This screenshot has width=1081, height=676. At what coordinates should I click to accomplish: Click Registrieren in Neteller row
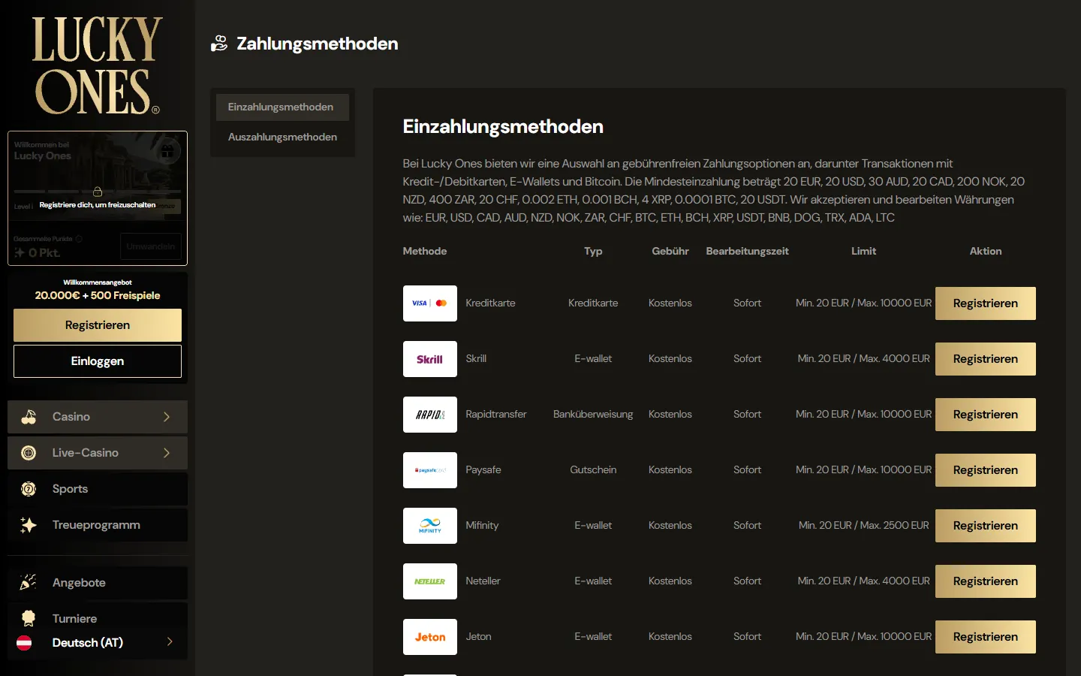(x=986, y=581)
